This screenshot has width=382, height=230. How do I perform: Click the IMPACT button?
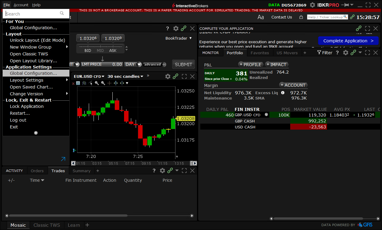pyautogui.click(x=276, y=65)
